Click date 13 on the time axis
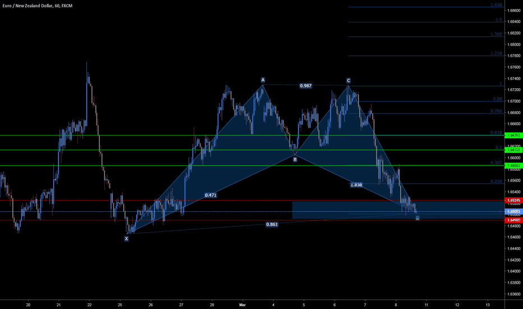 (488, 305)
